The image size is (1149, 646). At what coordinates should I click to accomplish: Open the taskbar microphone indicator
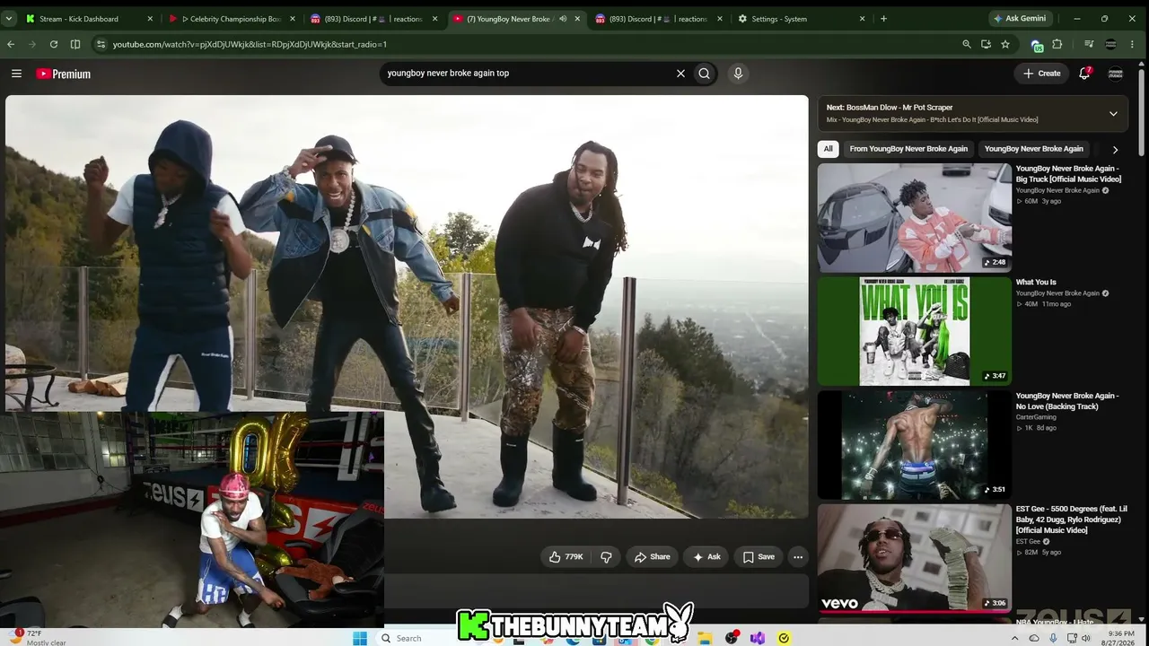point(1053,638)
